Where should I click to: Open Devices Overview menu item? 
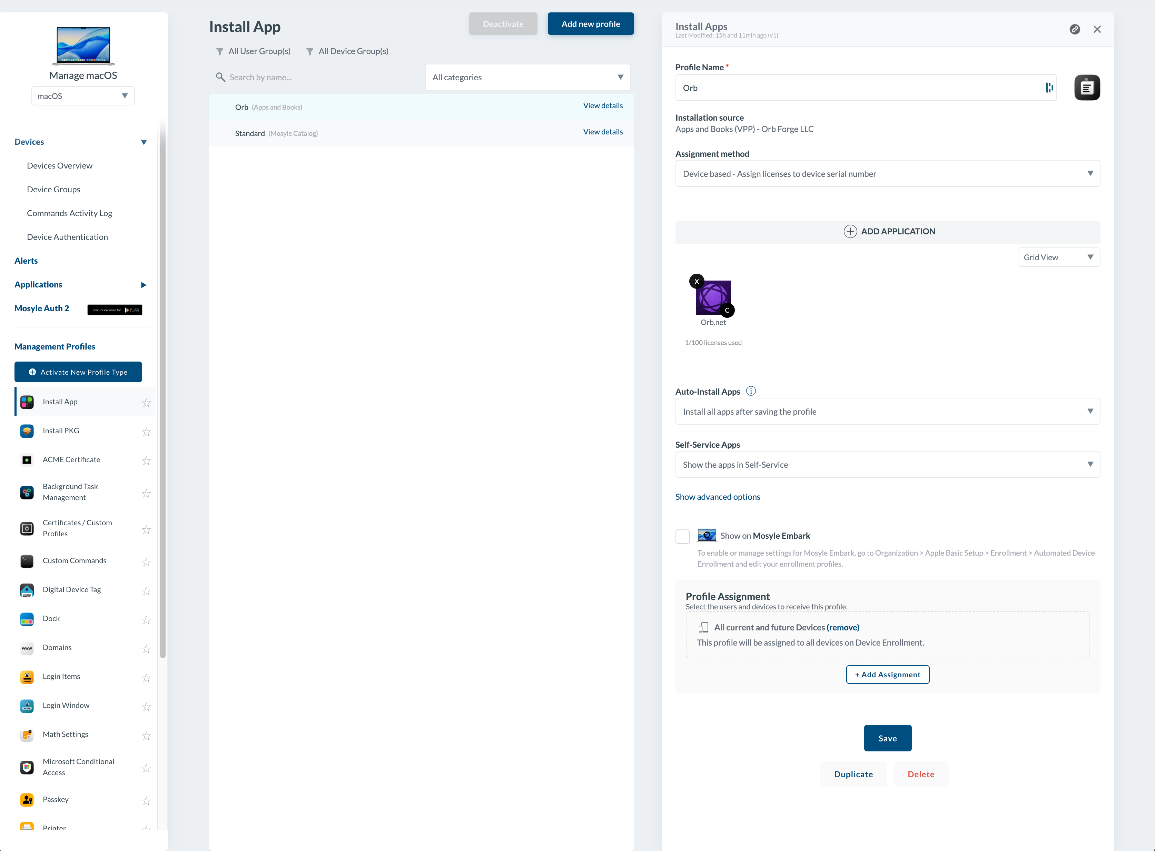[x=60, y=165]
